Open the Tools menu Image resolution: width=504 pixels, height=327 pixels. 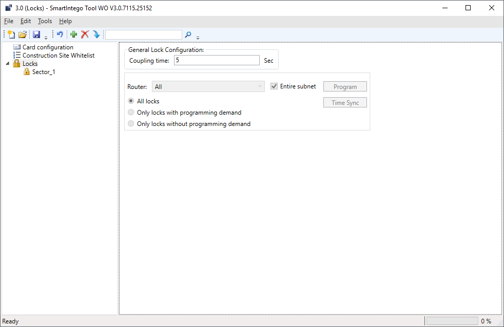point(45,21)
